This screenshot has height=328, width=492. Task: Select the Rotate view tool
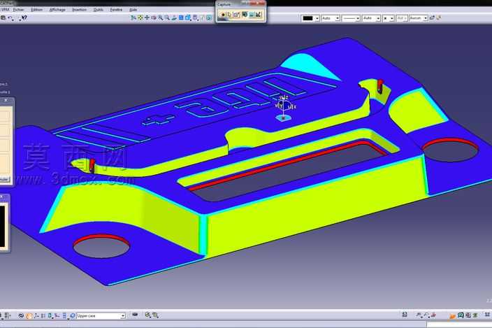(154, 18)
